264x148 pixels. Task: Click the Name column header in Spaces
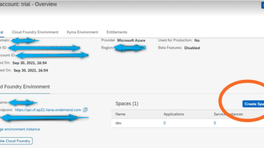point(120,114)
